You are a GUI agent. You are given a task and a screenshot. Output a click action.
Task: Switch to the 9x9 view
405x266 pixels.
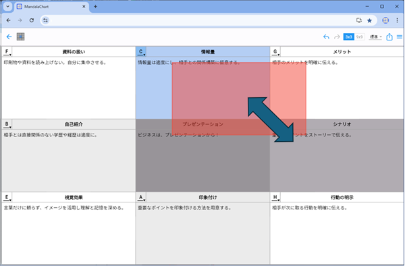point(359,37)
